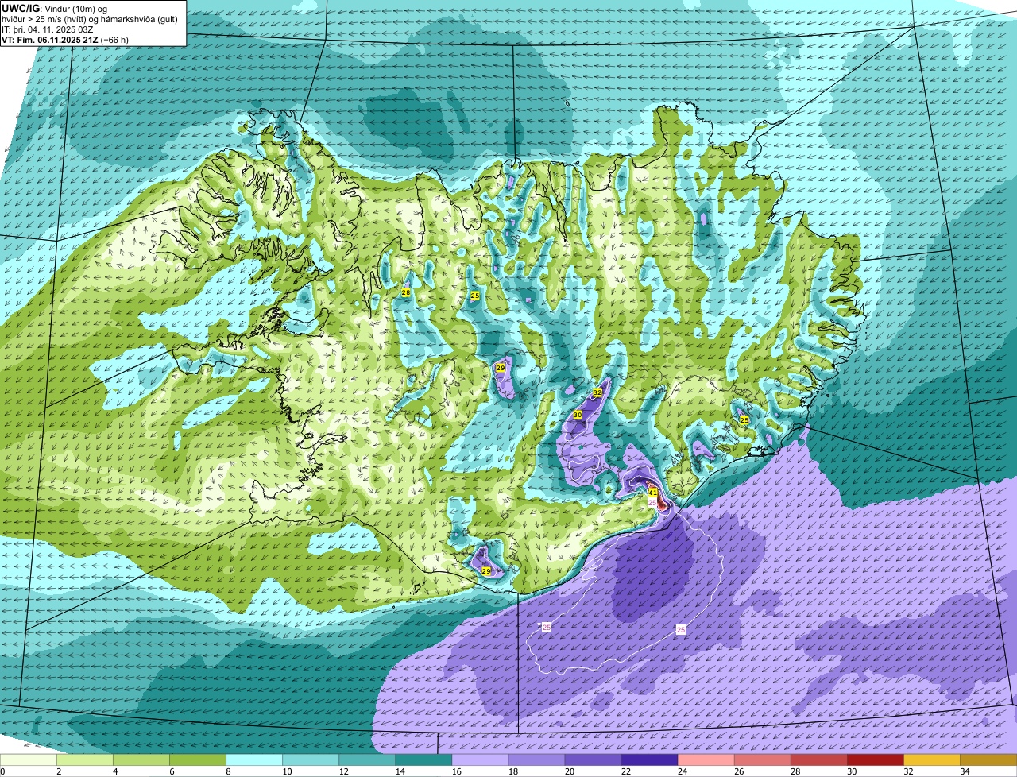This screenshot has height=777, width=1017.
Task: Pick the 12–14 m/s teal legend swatch
Action: 367,760
